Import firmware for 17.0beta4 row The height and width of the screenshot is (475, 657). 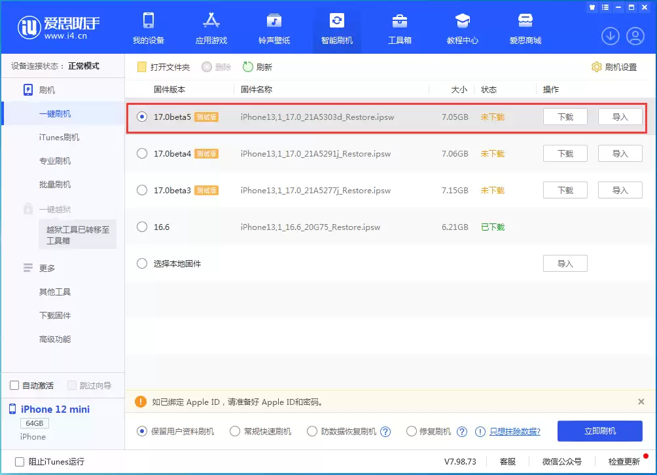(620, 153)
